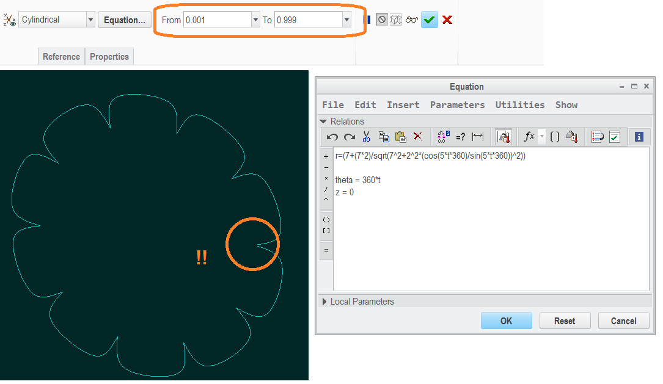
Task: Open the From value dropdown arrow
Action: point(255,20)
